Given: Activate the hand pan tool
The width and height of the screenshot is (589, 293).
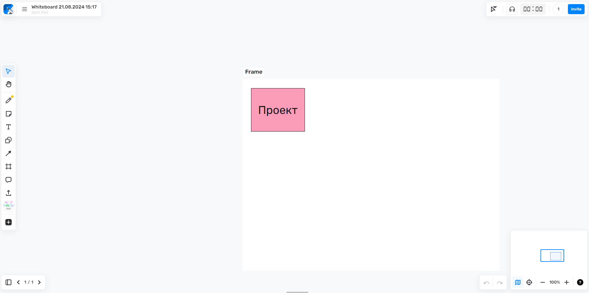Looking at the screenshot, I should tap(9, 84).
